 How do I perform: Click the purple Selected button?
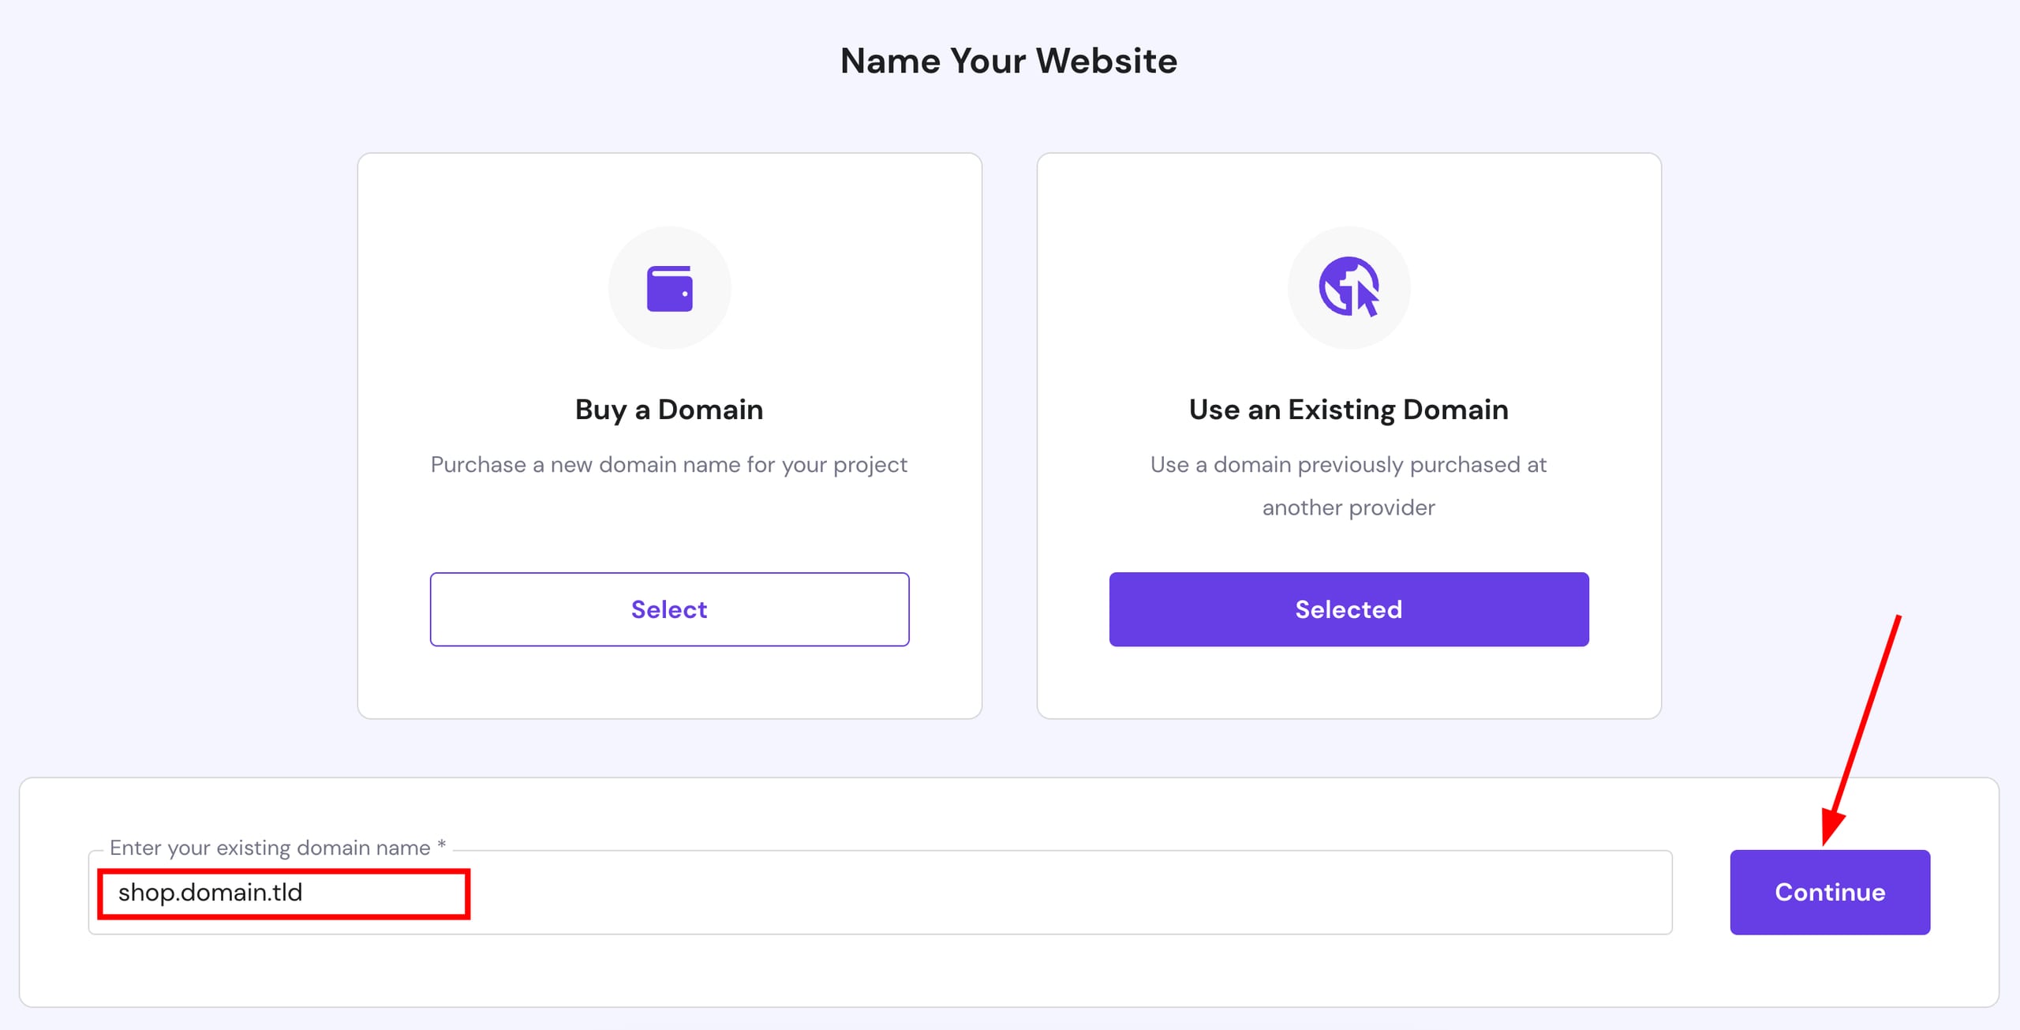pos(1349,609)
